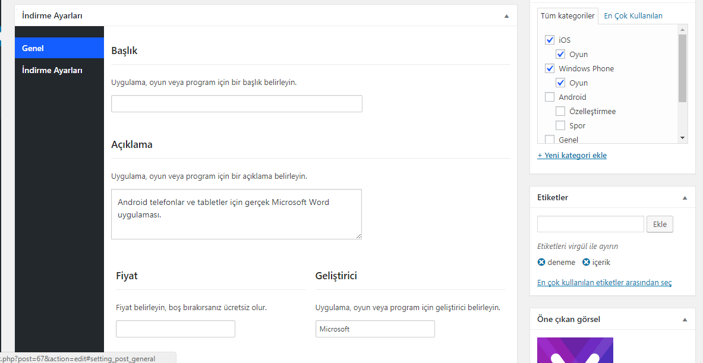Screen dimensions: 703x363
Task: Click the featured image thumbnail
Action: pyautogui.click(x=575, y=350)
